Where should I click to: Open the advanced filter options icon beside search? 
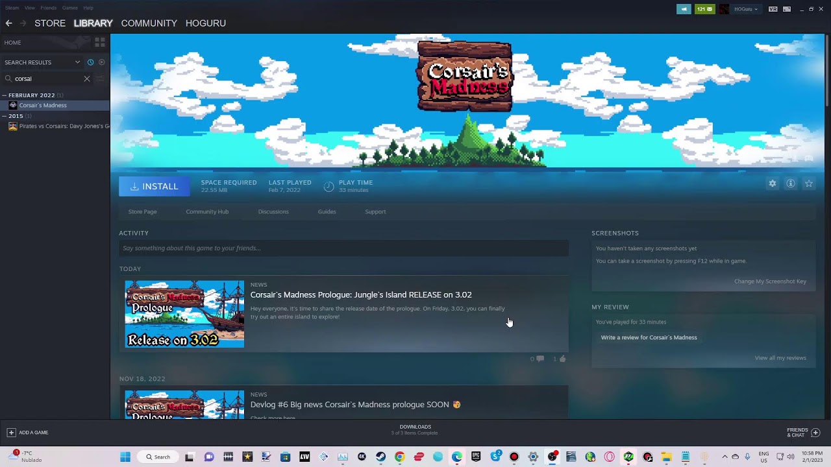[x=100, y=78]
